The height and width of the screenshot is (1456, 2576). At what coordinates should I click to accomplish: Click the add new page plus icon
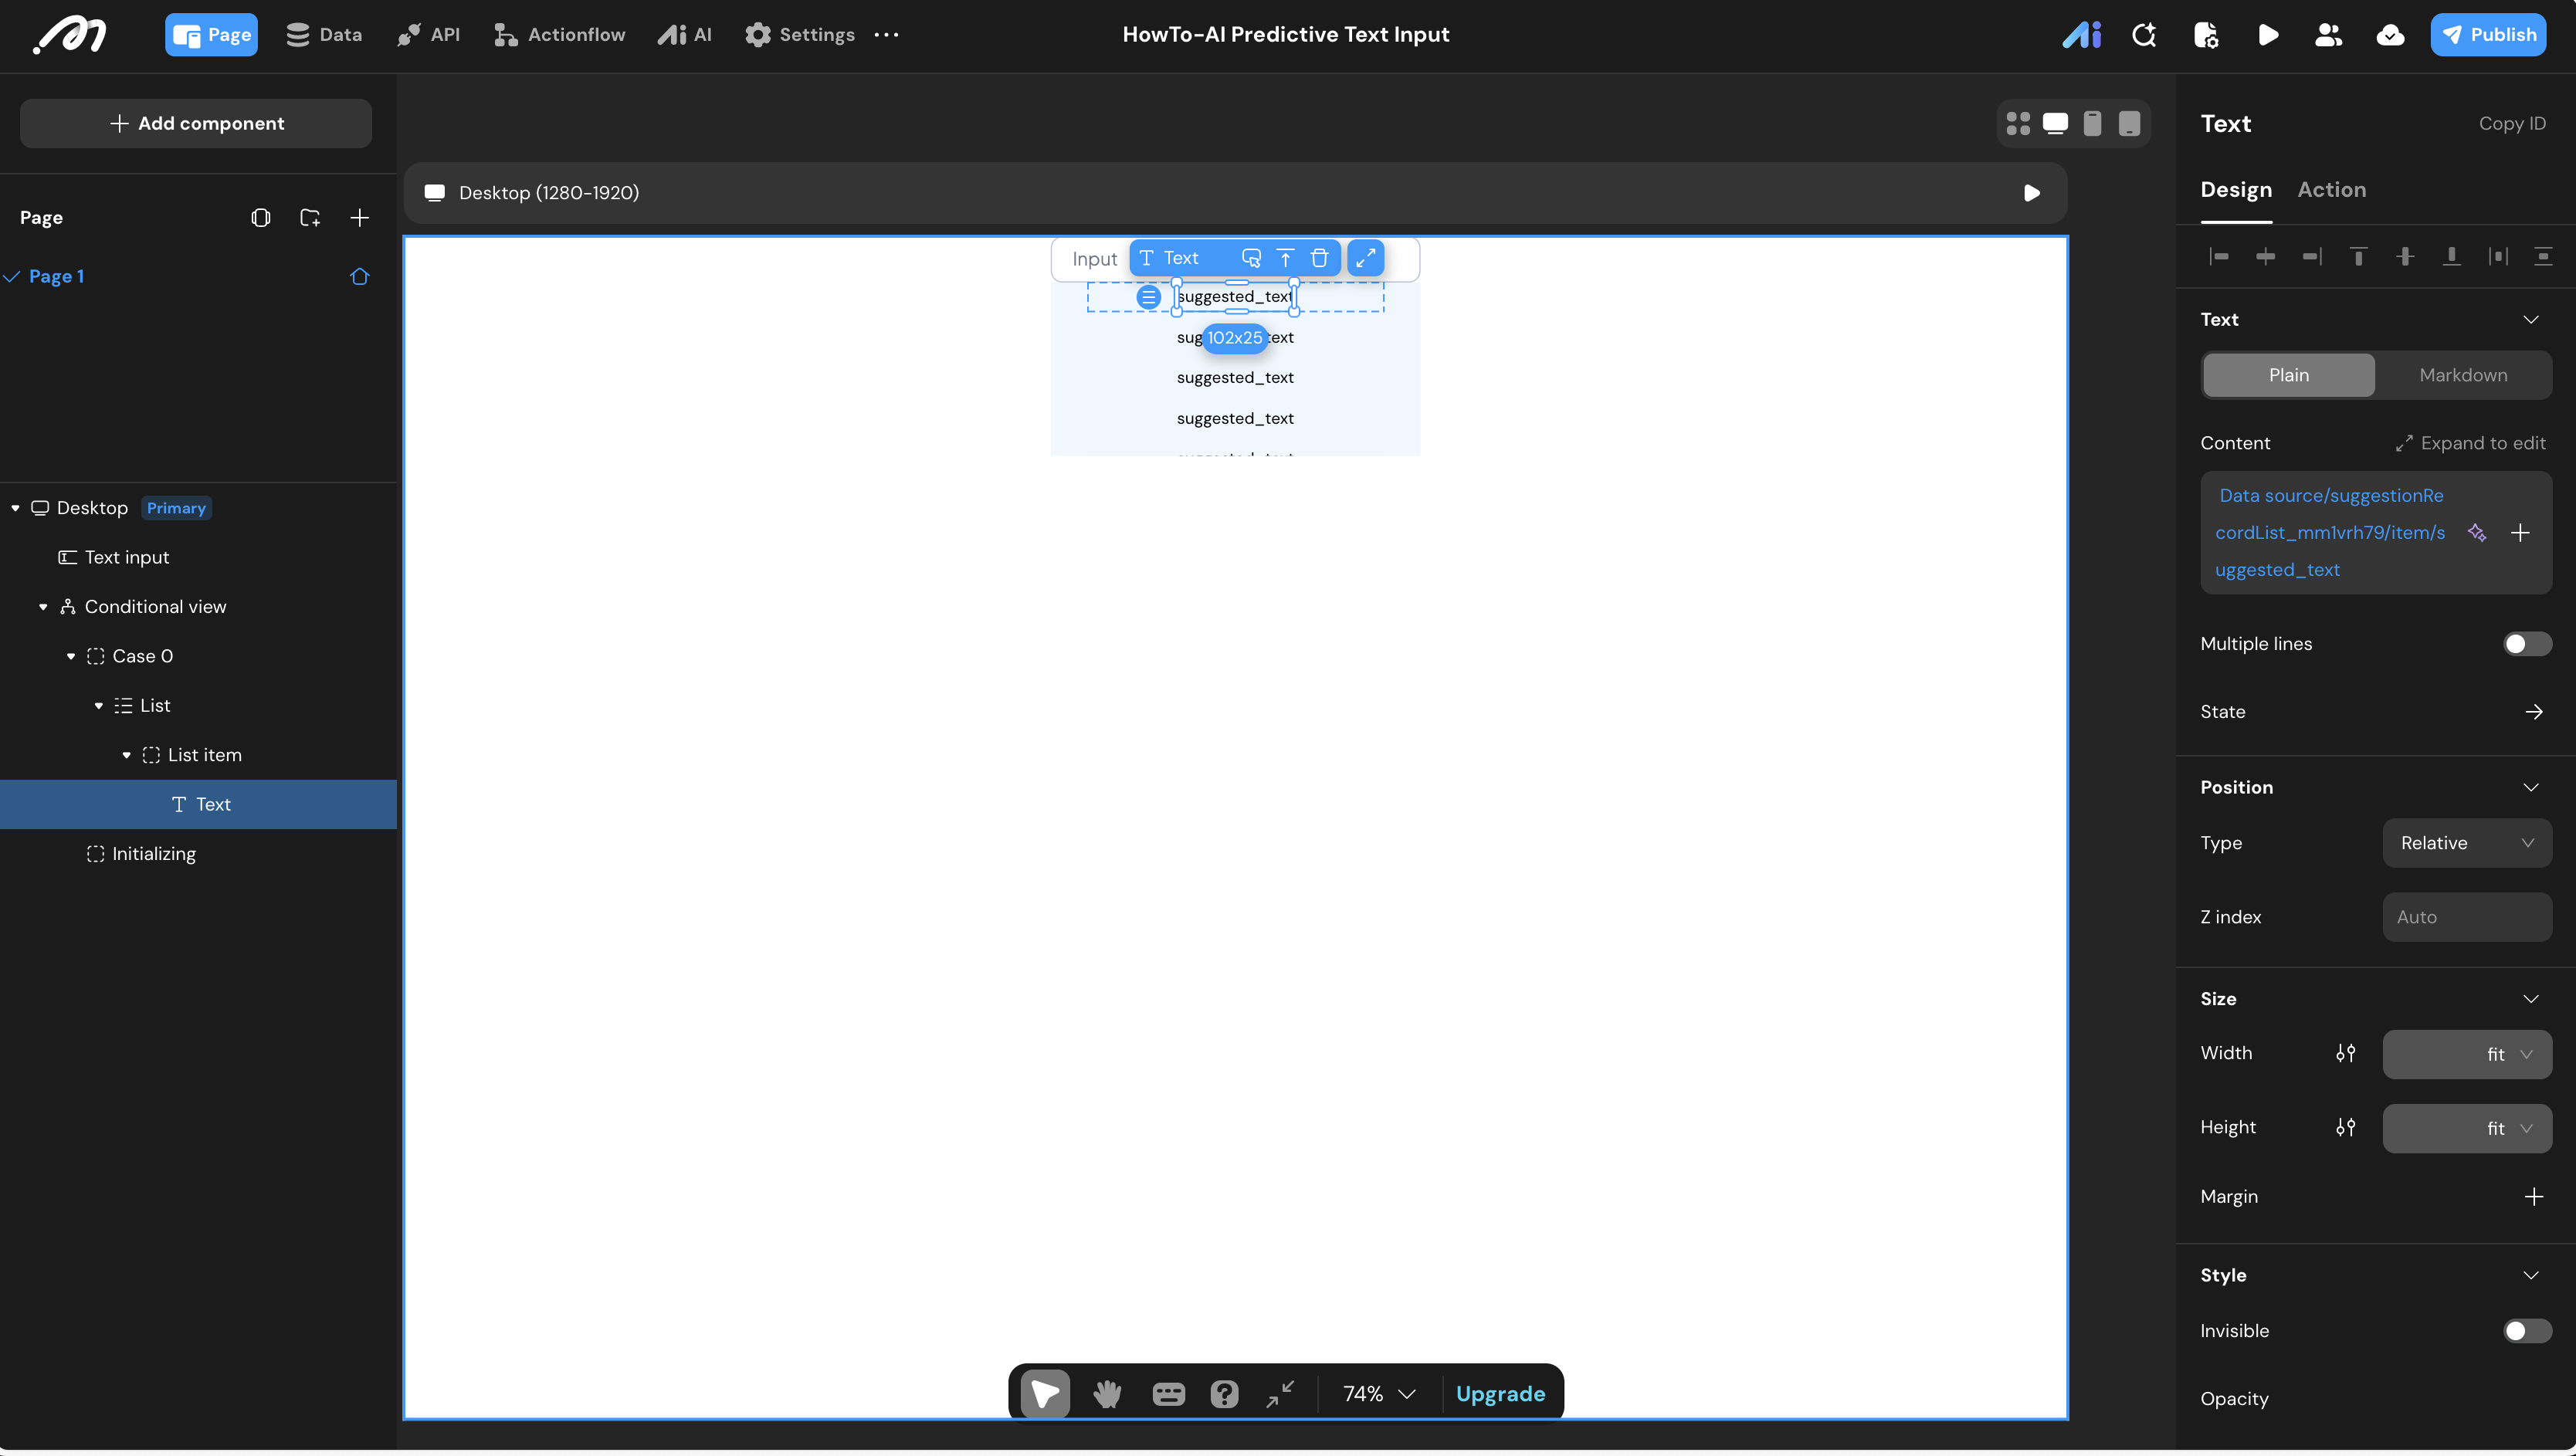point(360,218)
